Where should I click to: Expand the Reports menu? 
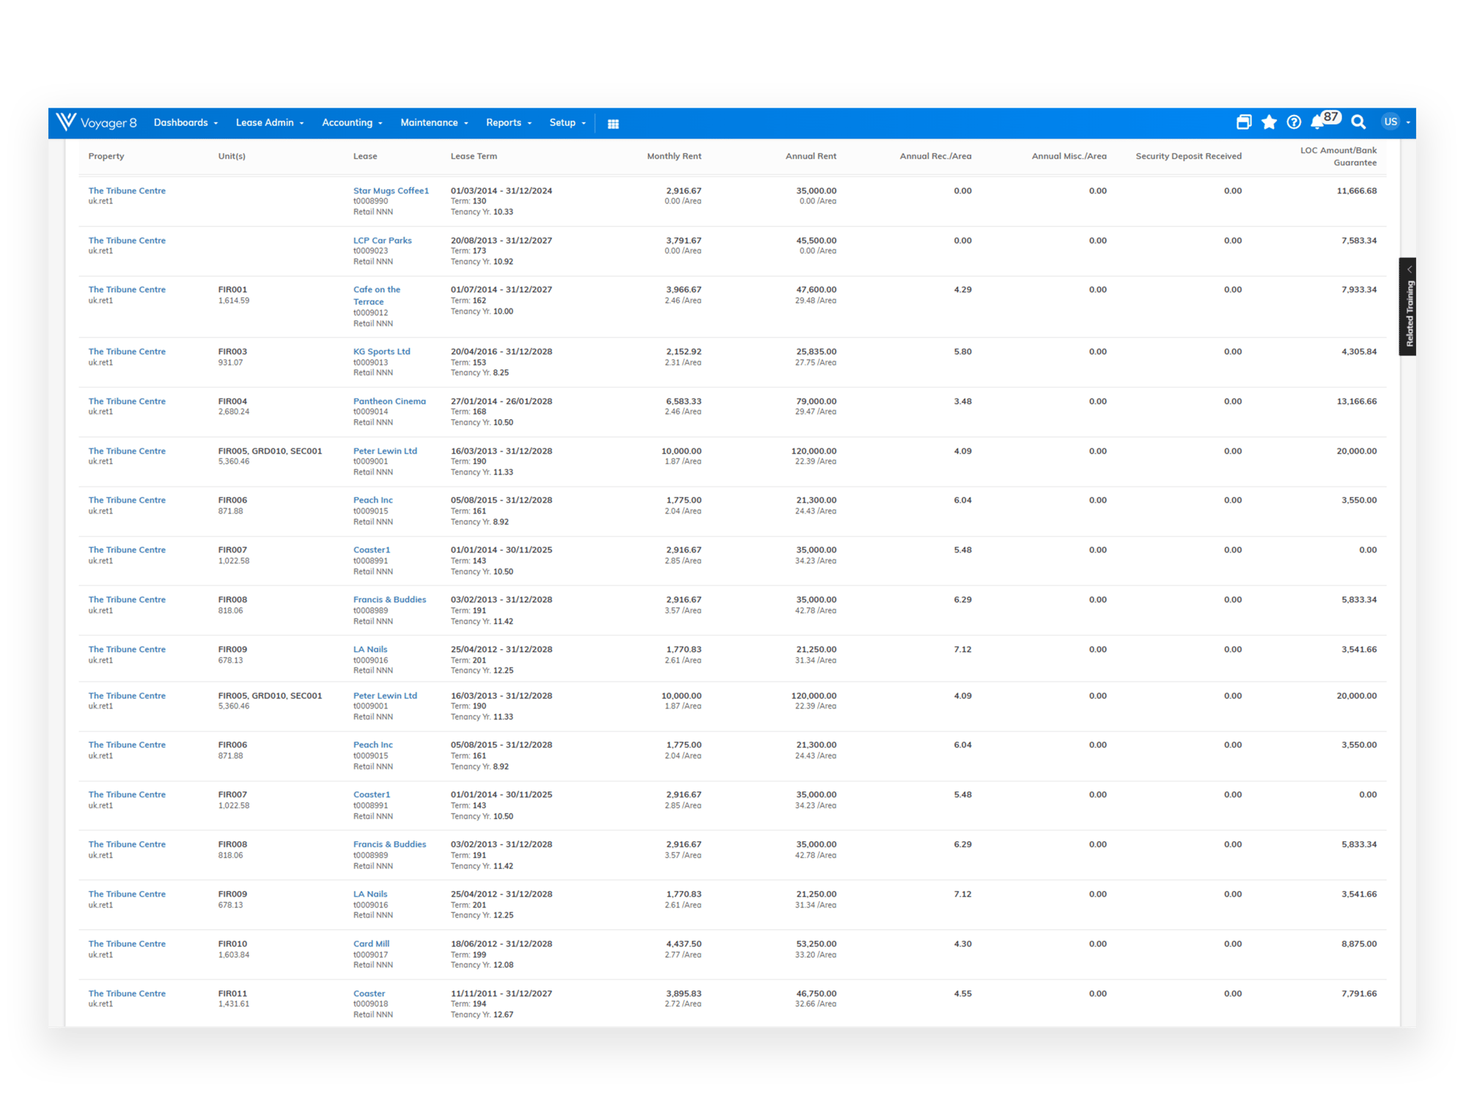(x=509, y=123)
